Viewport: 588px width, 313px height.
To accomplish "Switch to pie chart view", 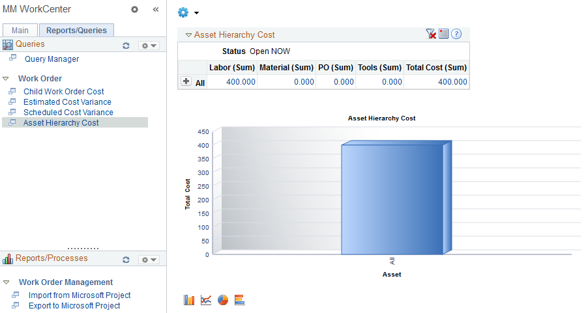I will click(x=223, y=300).
